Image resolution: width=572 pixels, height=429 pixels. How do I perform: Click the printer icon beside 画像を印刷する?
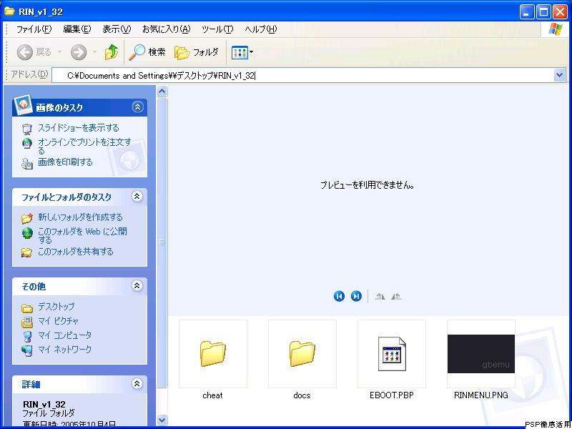[27, 164]
